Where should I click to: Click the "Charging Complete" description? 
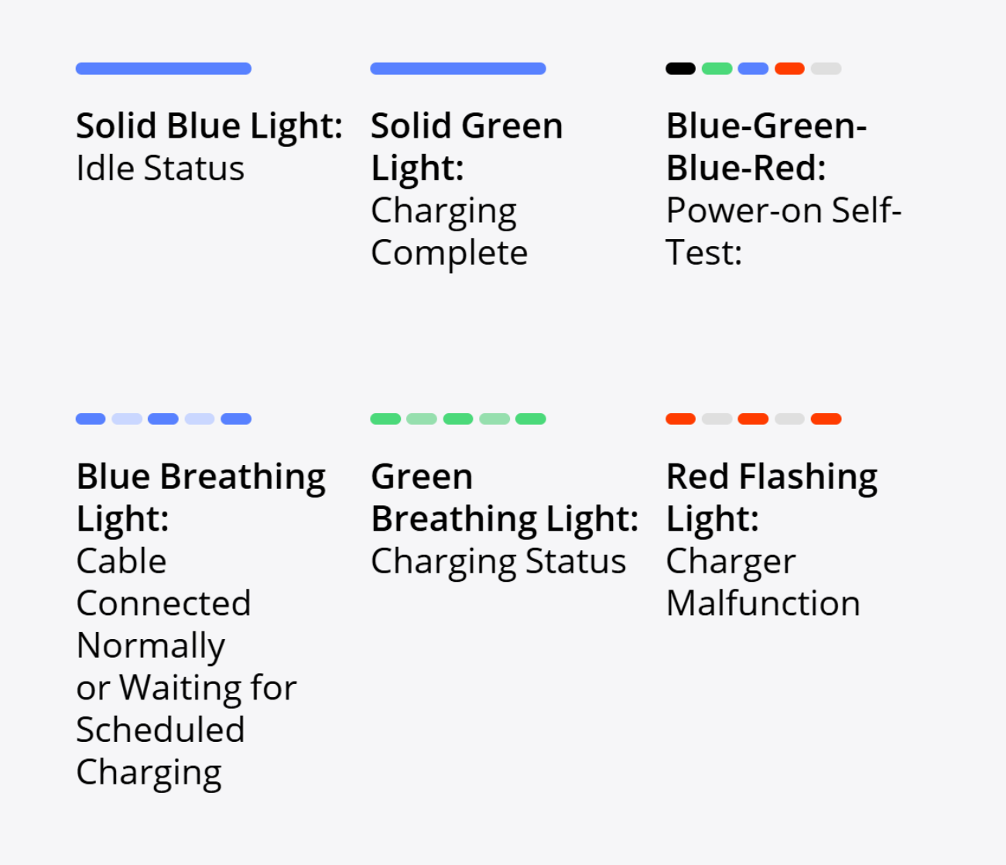[x=449, y=231]
